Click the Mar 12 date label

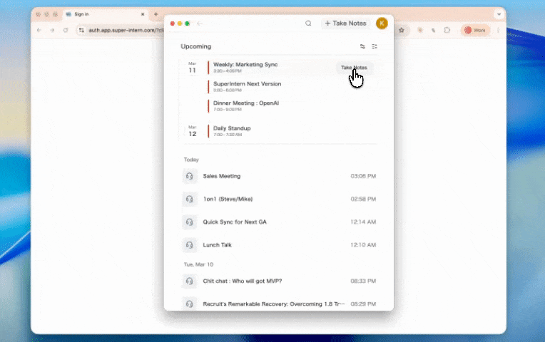click(x=192, y=131)
